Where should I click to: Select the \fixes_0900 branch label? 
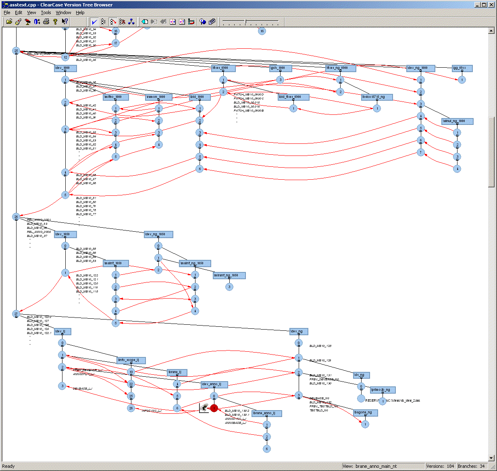[223, 68]
